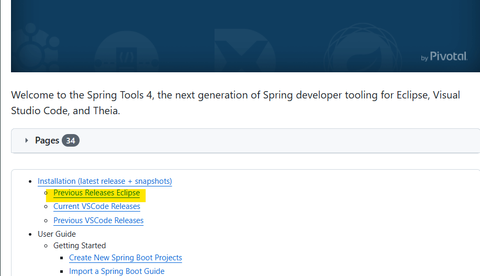Open the Create New Spring Boot Projects link
Screen dimensions: 480x276
(x=126, y=258)
